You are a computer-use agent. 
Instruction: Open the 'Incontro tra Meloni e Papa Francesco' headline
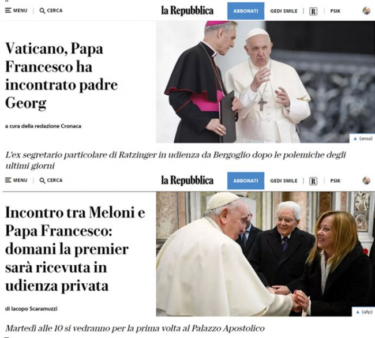[75, 249]
